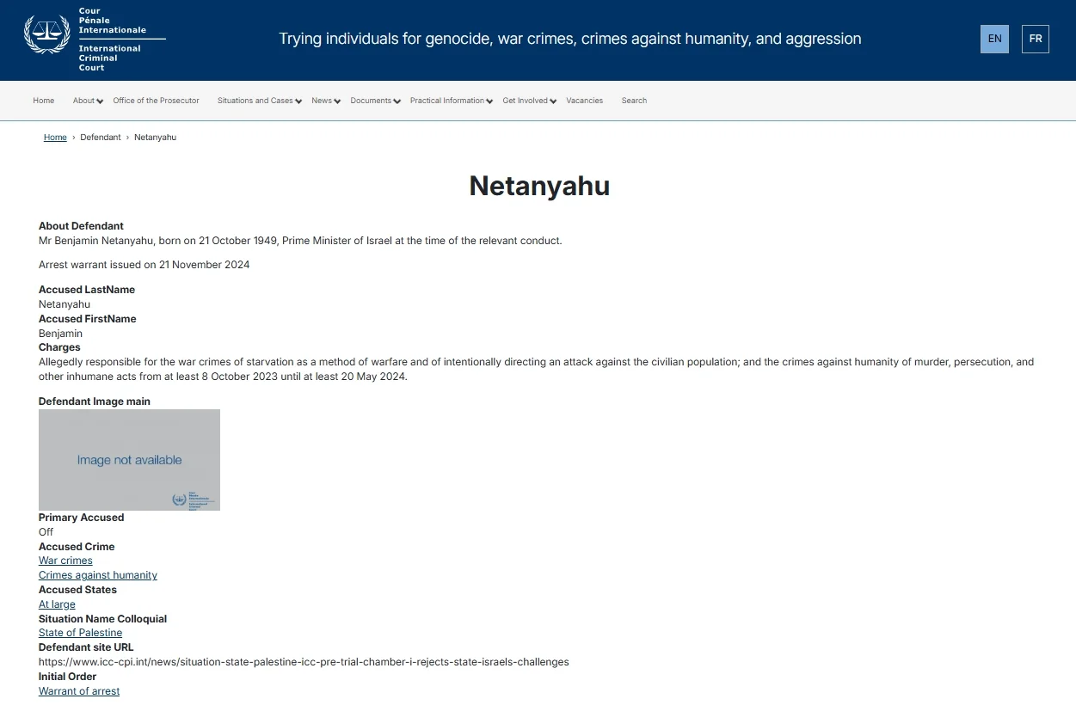Viewport: 1076px width, 705px height.
Task: Select the EN language button
Action: click(x=994, y=39)
